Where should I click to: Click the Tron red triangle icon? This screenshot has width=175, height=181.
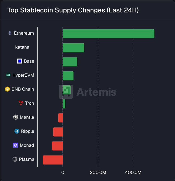point(21,103)
